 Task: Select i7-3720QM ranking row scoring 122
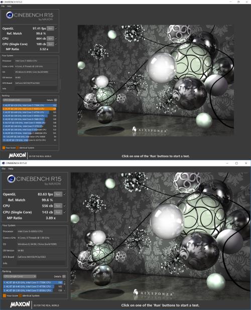pyautogui.click(x=30, y=130)
